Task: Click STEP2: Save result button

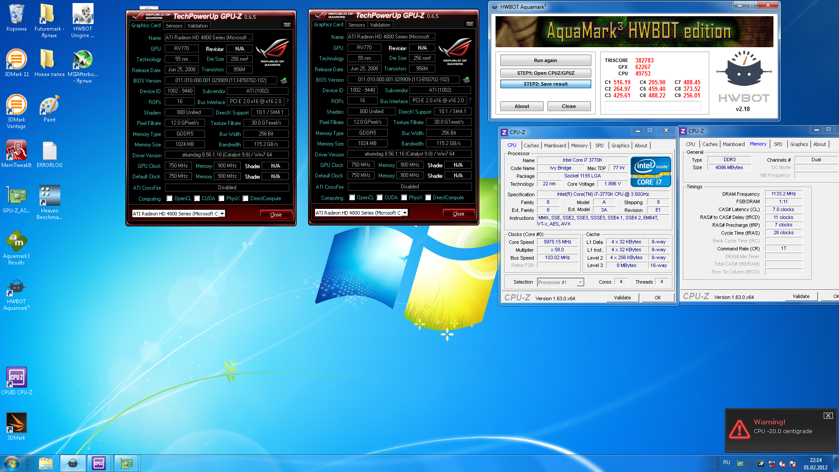Action: 545,84
